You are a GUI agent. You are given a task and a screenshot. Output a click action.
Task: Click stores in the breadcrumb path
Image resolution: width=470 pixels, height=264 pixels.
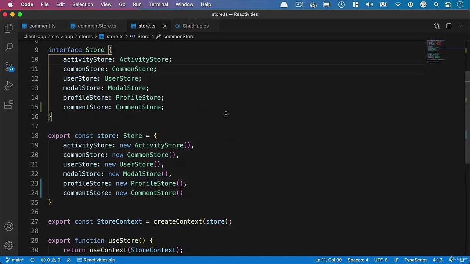[86, 36]
